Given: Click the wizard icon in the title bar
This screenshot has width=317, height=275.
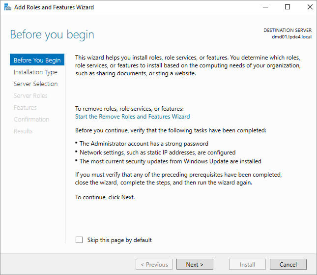Looking at the screenshot, I should click(x=7, y=7).
